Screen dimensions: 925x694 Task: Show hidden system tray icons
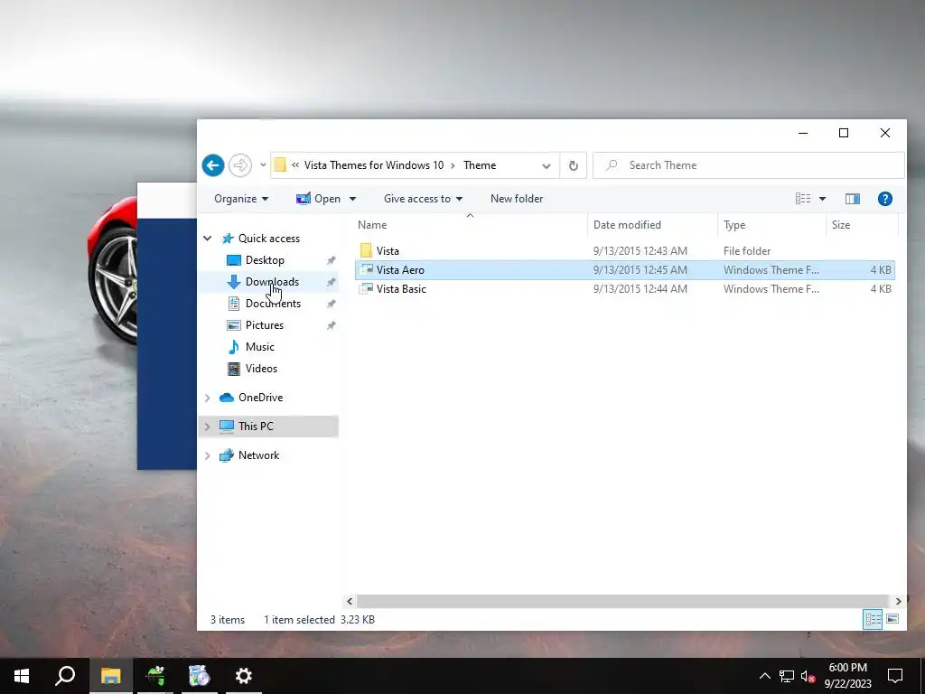pos(764,676)
